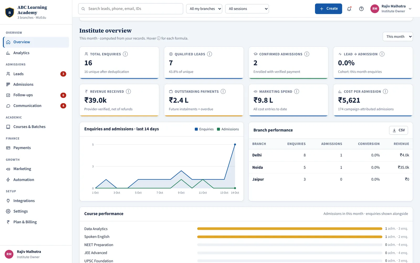Viewport: 420px width, 263px height.
Task: Show info for Total Enquiries formula
Action: pos(125,54)
